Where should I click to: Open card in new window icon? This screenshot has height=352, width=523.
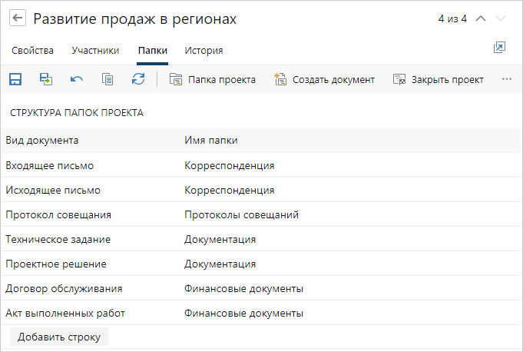499,48
